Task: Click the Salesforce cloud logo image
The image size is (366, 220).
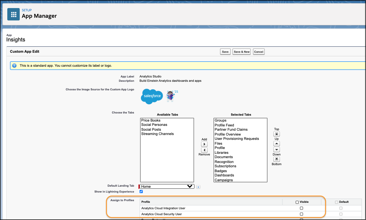Action: click(152, 96)
